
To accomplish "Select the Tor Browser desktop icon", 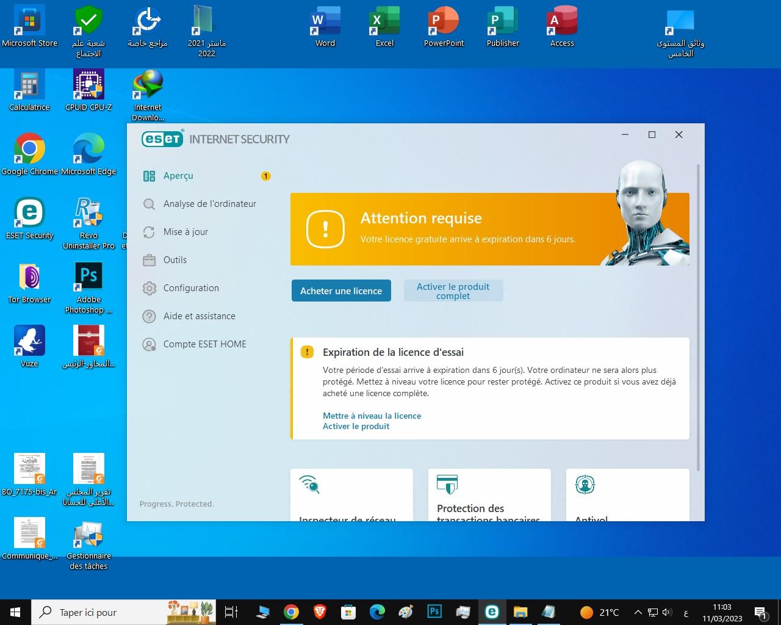I will [29, 284].
